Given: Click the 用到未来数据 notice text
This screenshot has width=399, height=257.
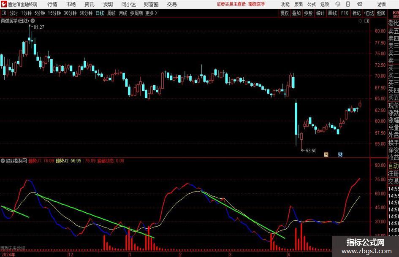Looking at the screenshot, I should click(x=13, y=248).
